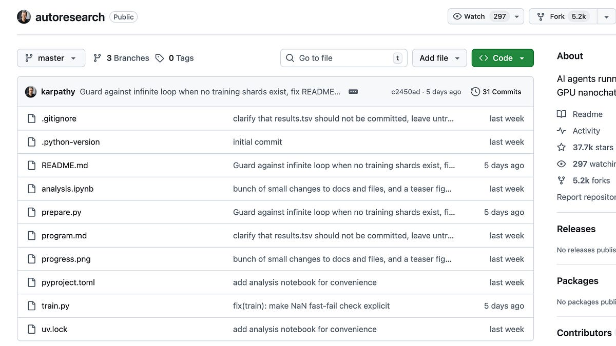Click the file icon beside pyproject.toml
The image size is (616, 346).
click(x=32, y=282)
